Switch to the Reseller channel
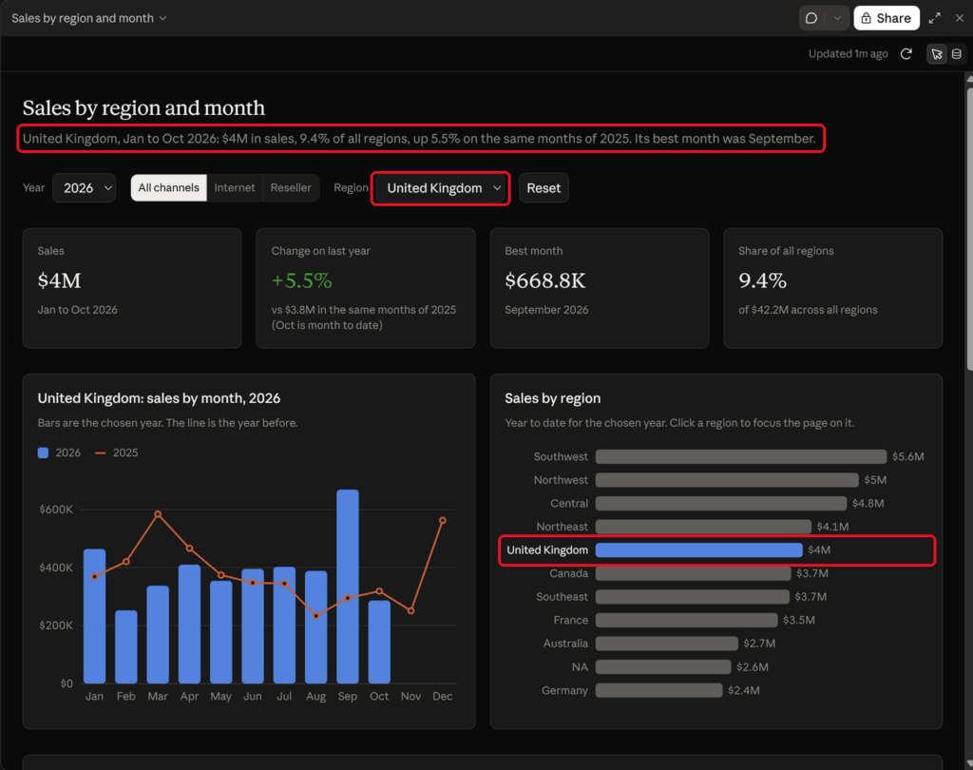 [291, 187]
